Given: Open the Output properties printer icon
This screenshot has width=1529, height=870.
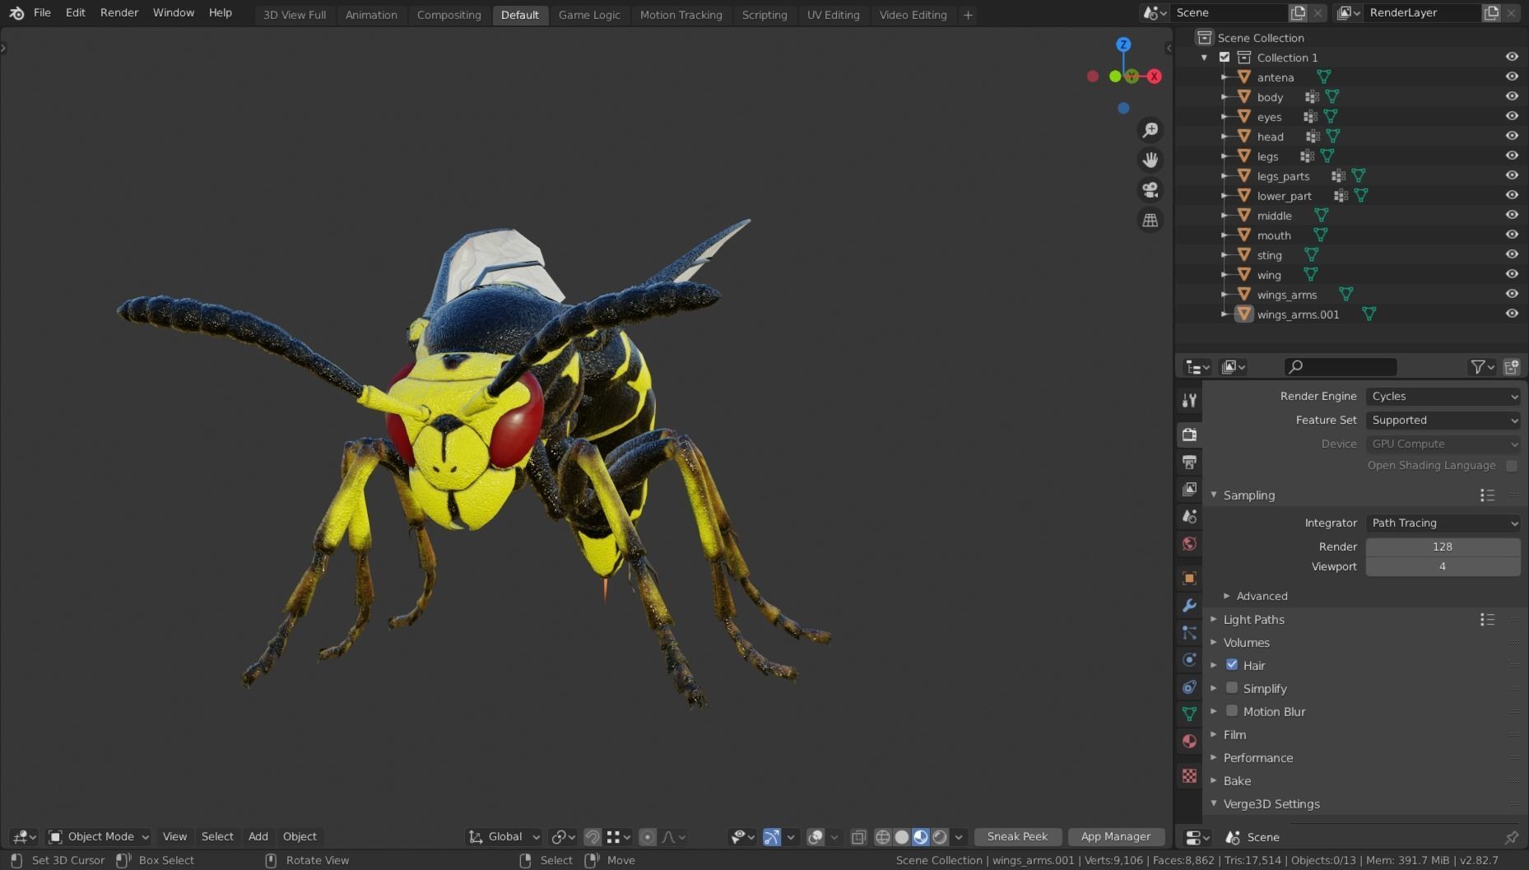Looking at the screenshot, I should pyautogui.click(x=1189, y=462).
